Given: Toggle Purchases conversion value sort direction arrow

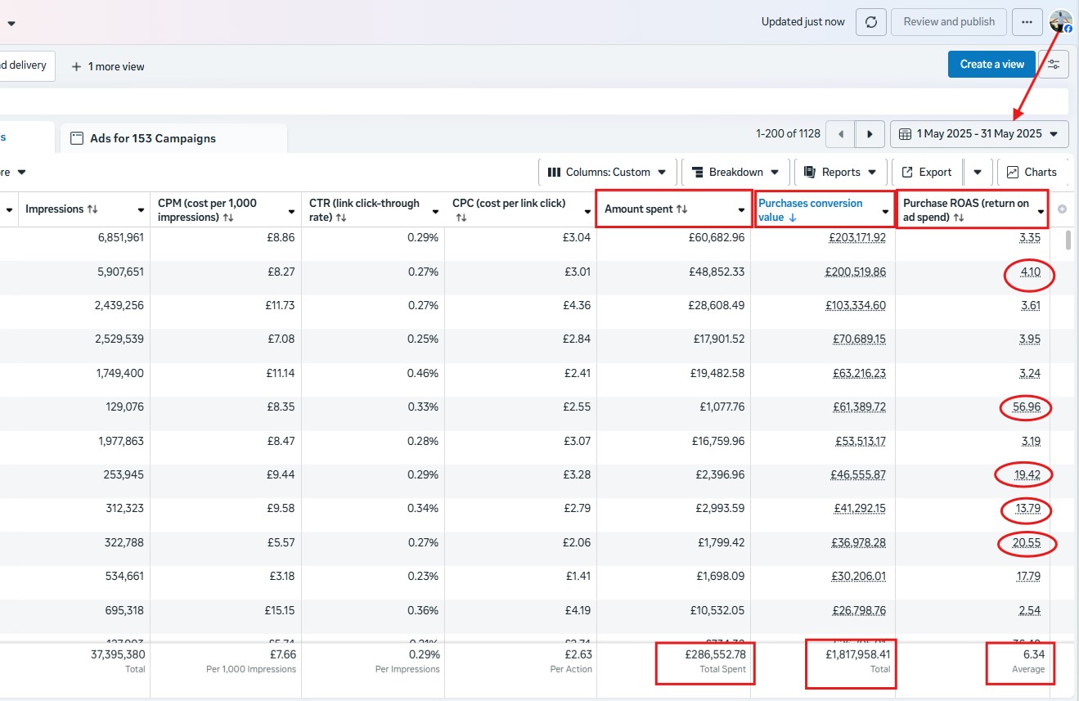Looking at the screenshot, I should tap(793, 218).
